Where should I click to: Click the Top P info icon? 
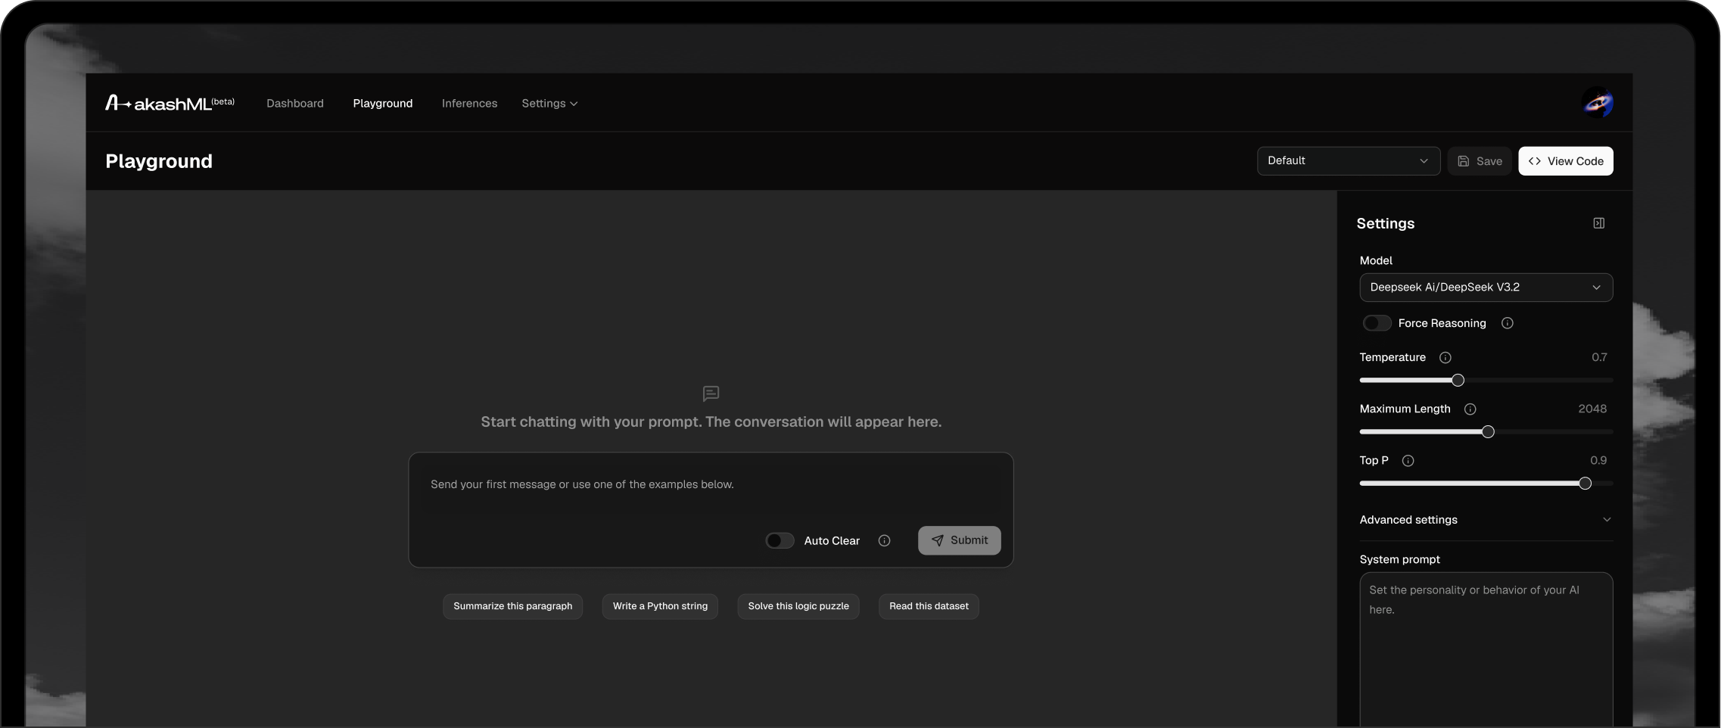[x=1408, y=460]
